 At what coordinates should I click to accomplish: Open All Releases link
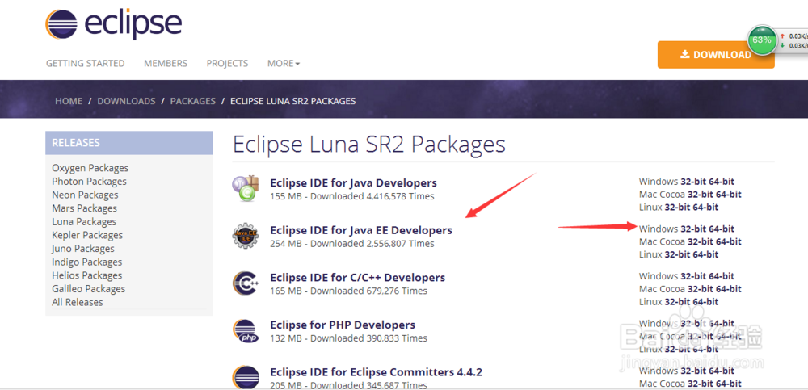pos(78,302)
